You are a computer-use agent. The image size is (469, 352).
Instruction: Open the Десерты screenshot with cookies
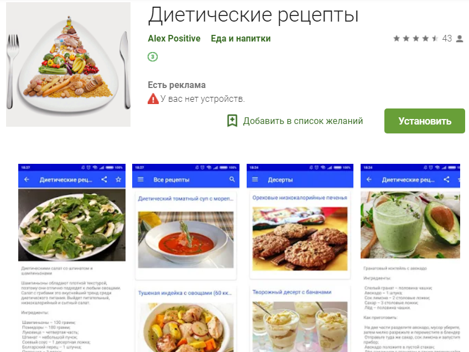click(x=300, y=258)
